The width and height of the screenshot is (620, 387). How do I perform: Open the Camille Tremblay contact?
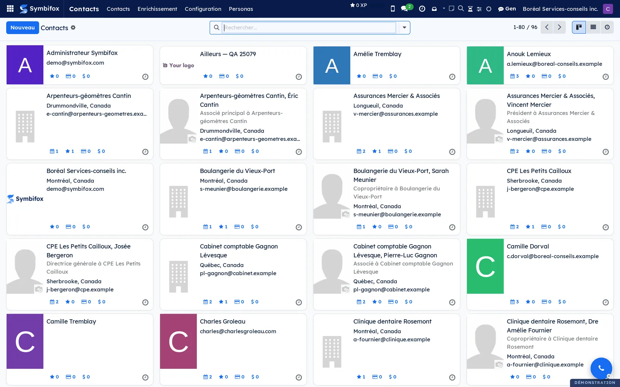[80, 349]
